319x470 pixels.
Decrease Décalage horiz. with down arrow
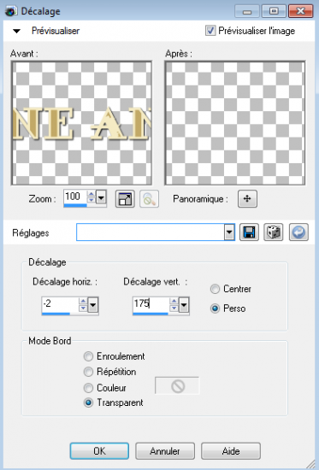pos(83,308)
